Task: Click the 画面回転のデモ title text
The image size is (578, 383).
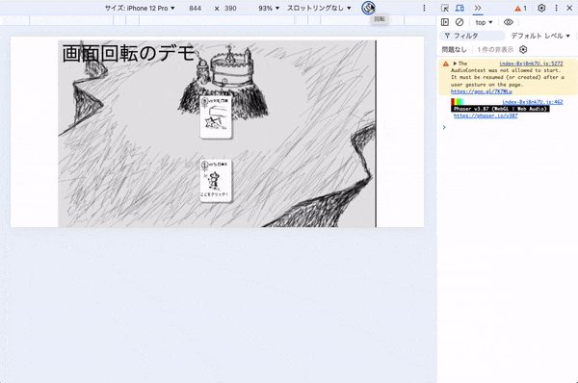Action: [128, 53]
